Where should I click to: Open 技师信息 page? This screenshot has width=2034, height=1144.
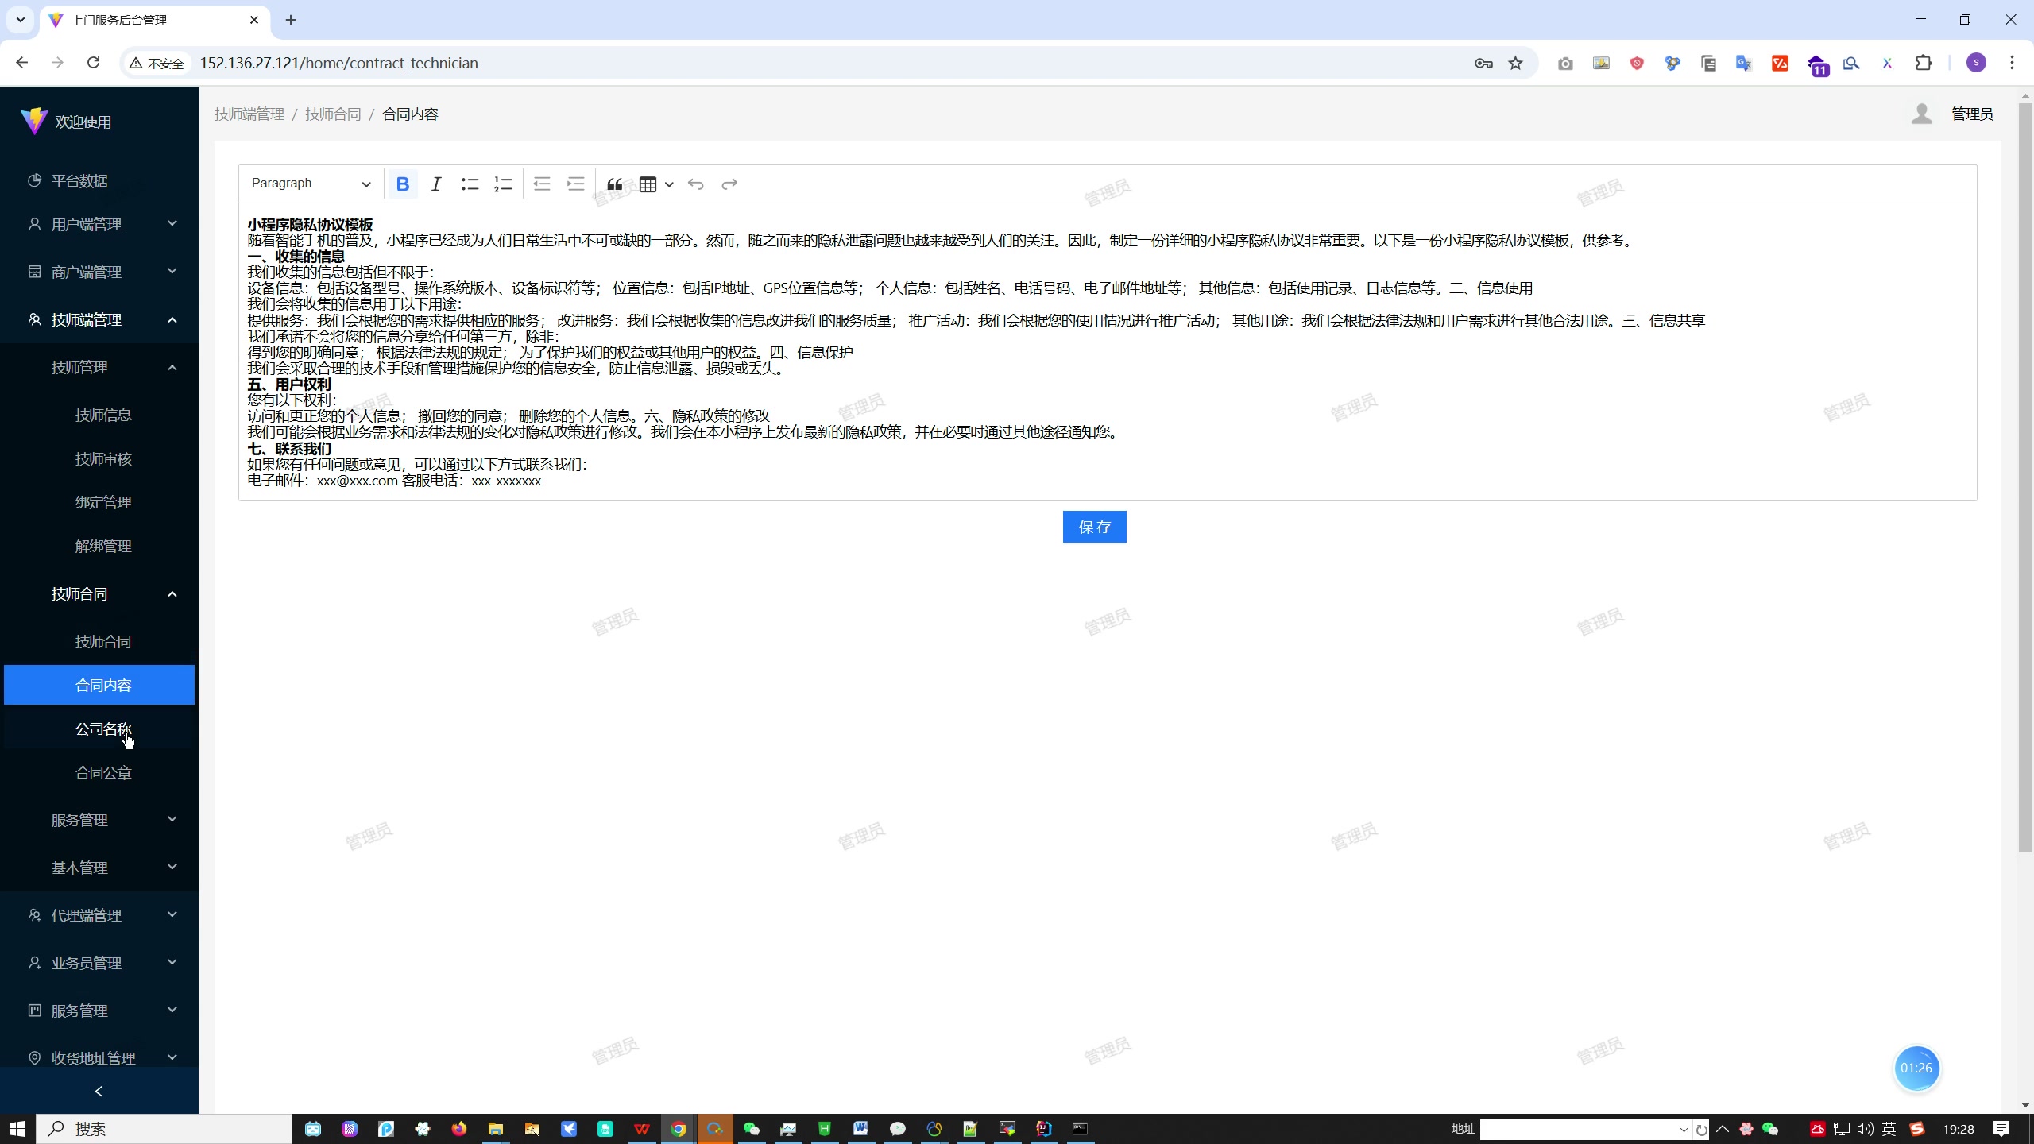click(x=99, y=415)
